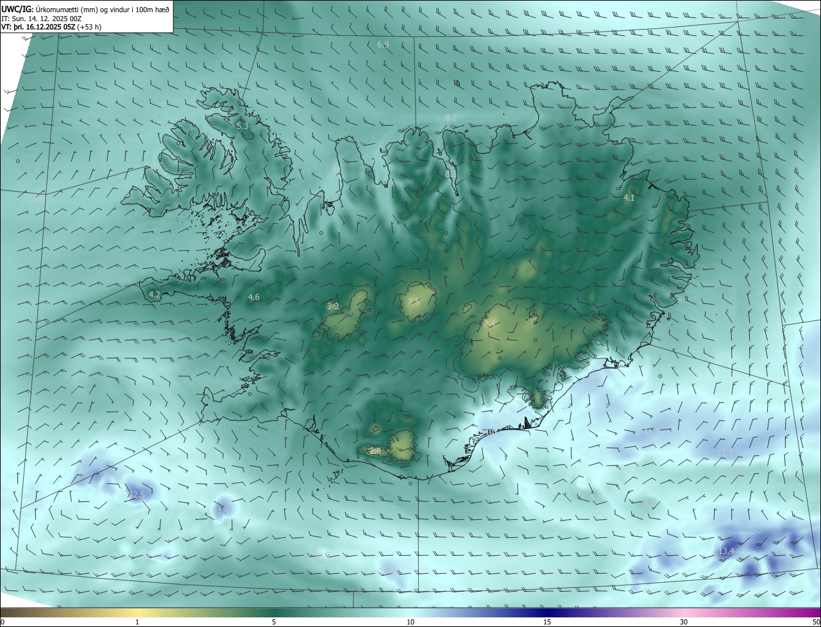The width and height of the screenshot is (821, 627).
Task: Click the 11.3 value label
Action: coord(725,453)
